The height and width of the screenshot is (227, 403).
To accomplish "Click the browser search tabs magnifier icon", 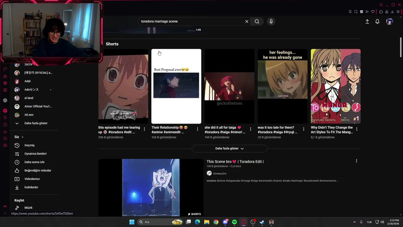I will (381, 5).
